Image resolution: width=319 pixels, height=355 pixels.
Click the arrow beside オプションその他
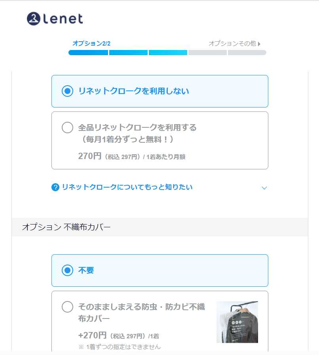click(259, 44)
